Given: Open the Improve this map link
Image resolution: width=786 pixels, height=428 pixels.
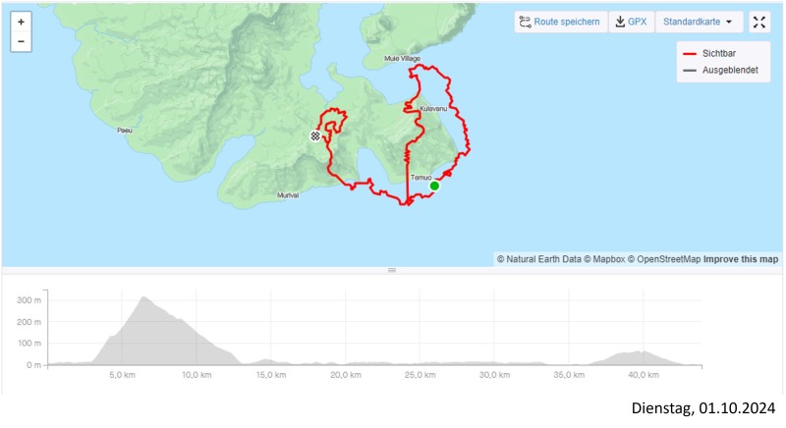Looking at the screenshot, I should coord(741,259).
